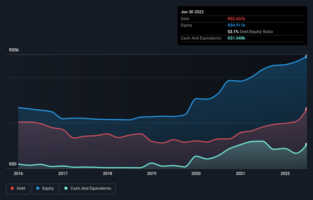The height and width of the screenshot is (200, 313).
Task: Select the 2019 x-axis label
Action: pyautogui.click(x=152, y=173)
